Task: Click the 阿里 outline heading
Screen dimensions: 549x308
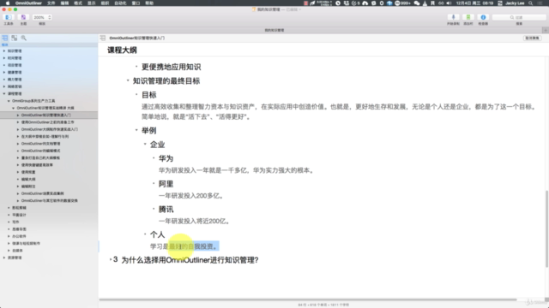Action: 166,184
